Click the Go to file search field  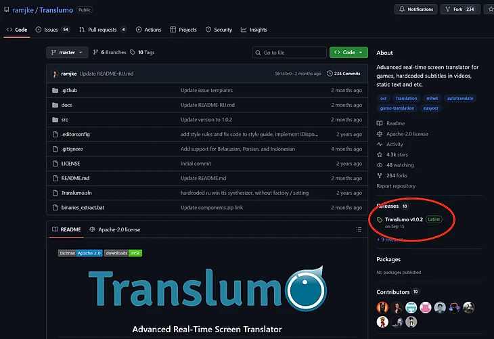pos(289,52)
